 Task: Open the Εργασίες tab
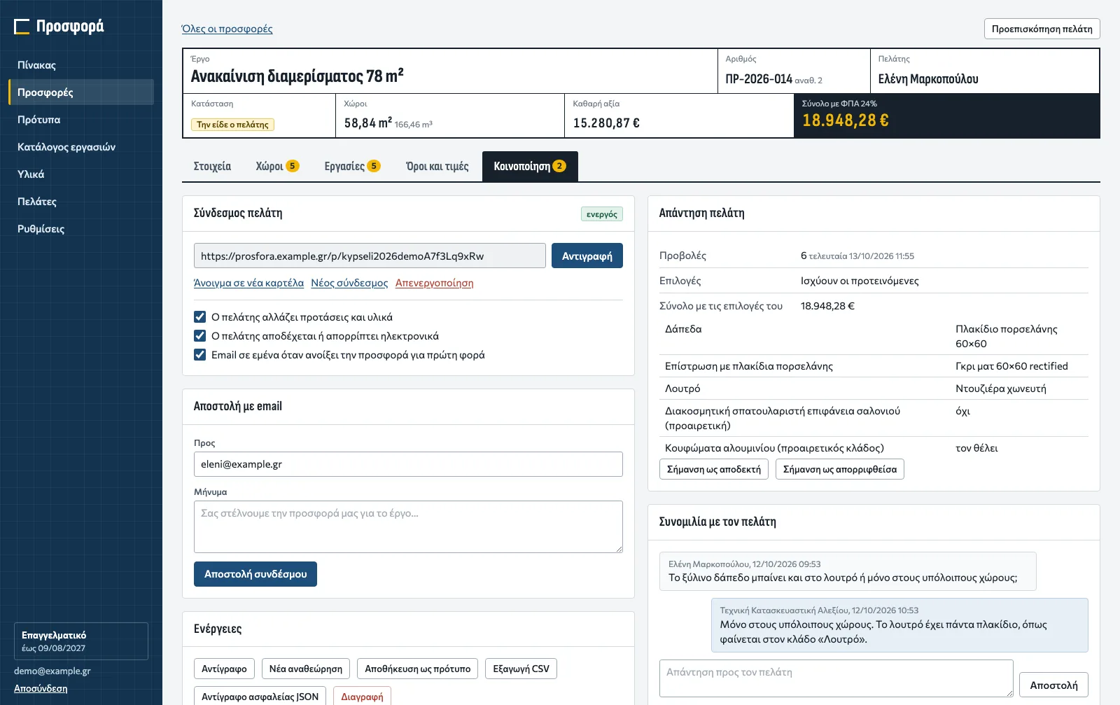pyautogui.click(x=352, y=167)
